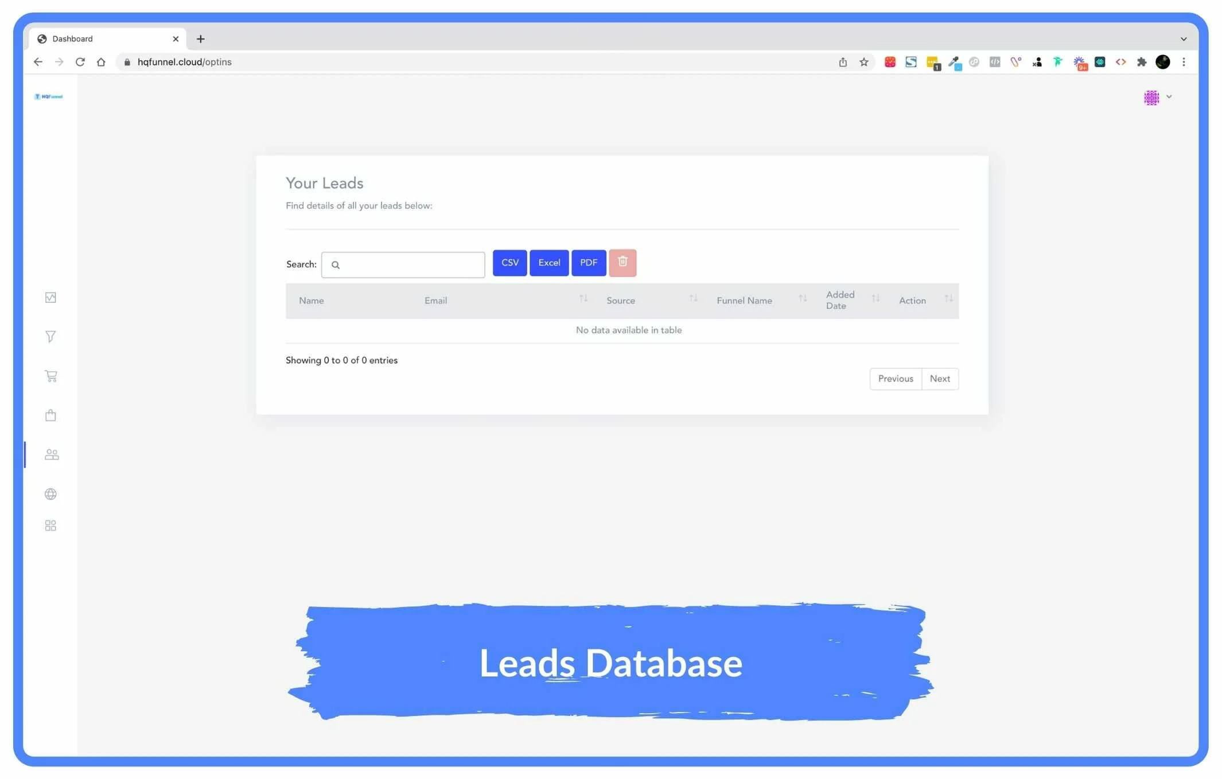Click the red trash delete button
This screenshot has height=779, width=1222.
[x=622, y=263]
